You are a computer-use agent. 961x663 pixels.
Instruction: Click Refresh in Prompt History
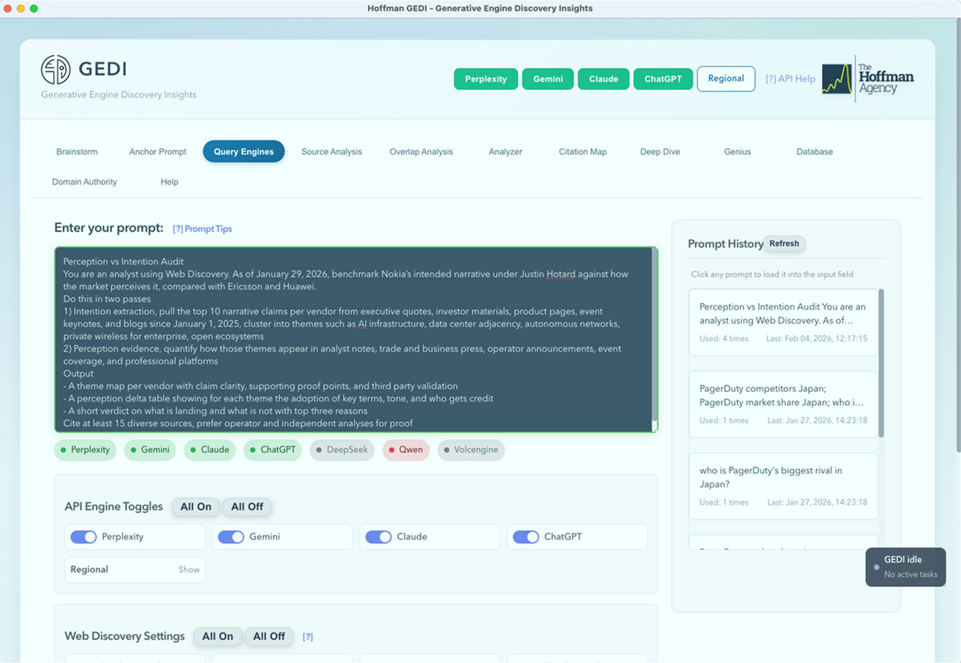pos(784,243)
